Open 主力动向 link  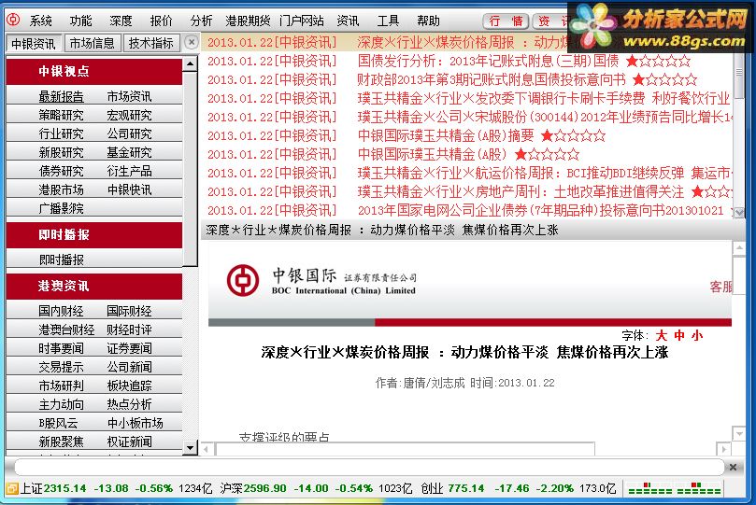pos(62,405)
